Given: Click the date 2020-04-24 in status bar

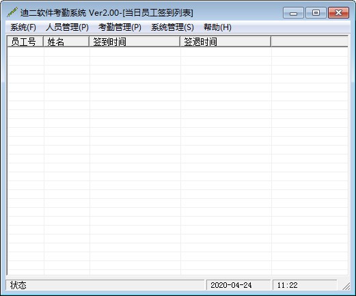Looking at the screenshot, I should (238, 285).
